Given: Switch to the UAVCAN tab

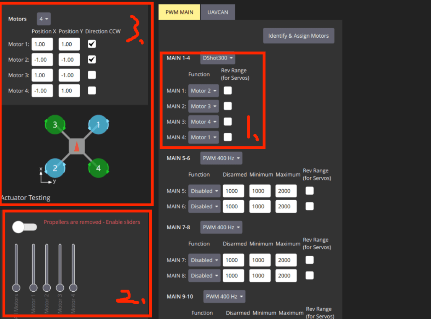Looking at the screenshot, I should 218,12.
